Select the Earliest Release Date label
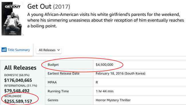 click(x=64, y=73)
